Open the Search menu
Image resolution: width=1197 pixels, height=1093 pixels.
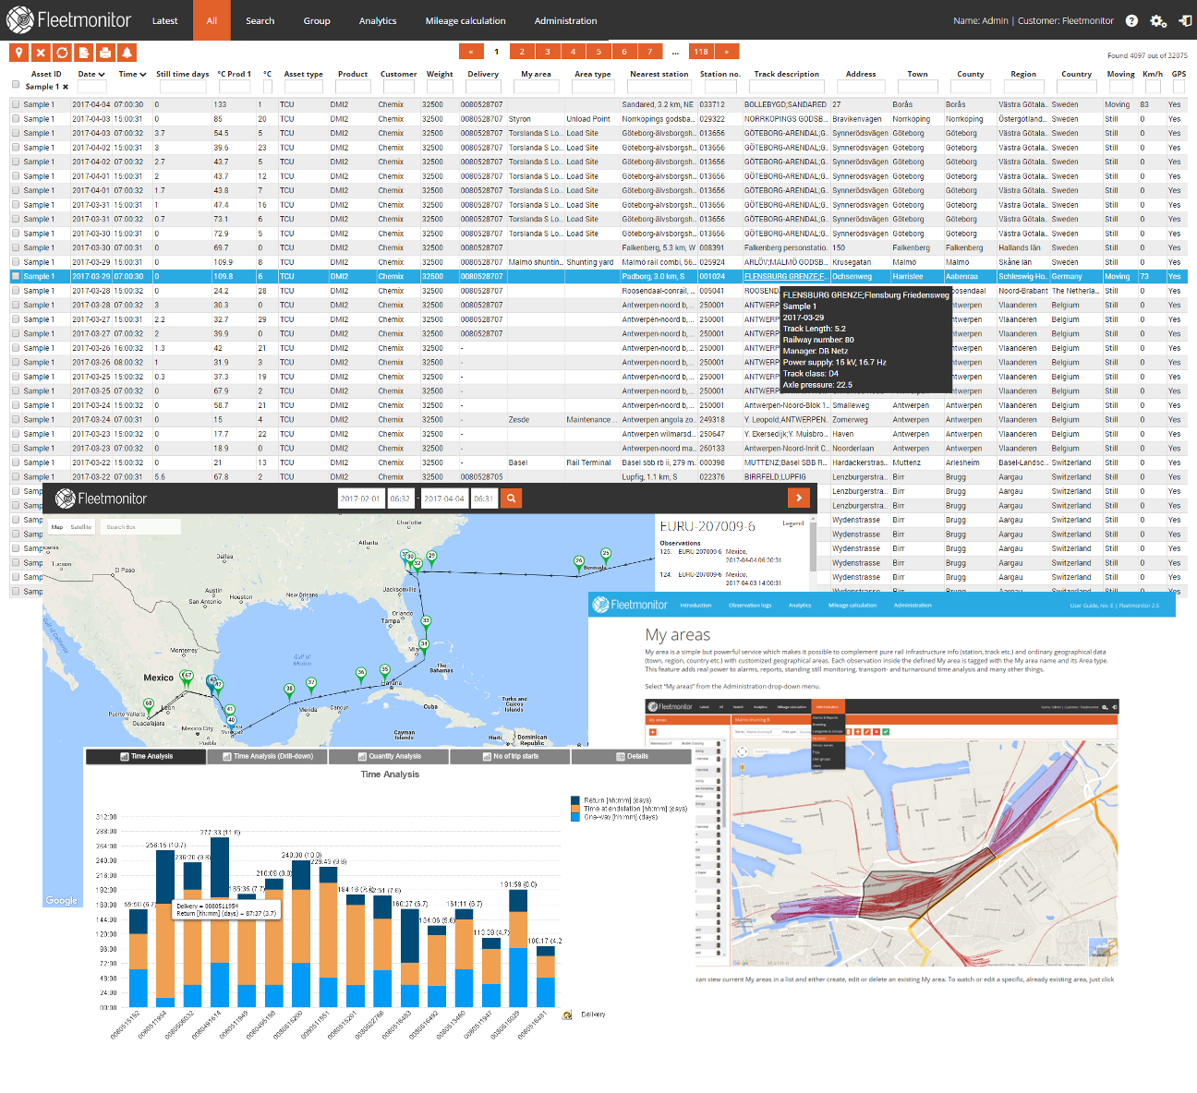(x=260, y=20)
